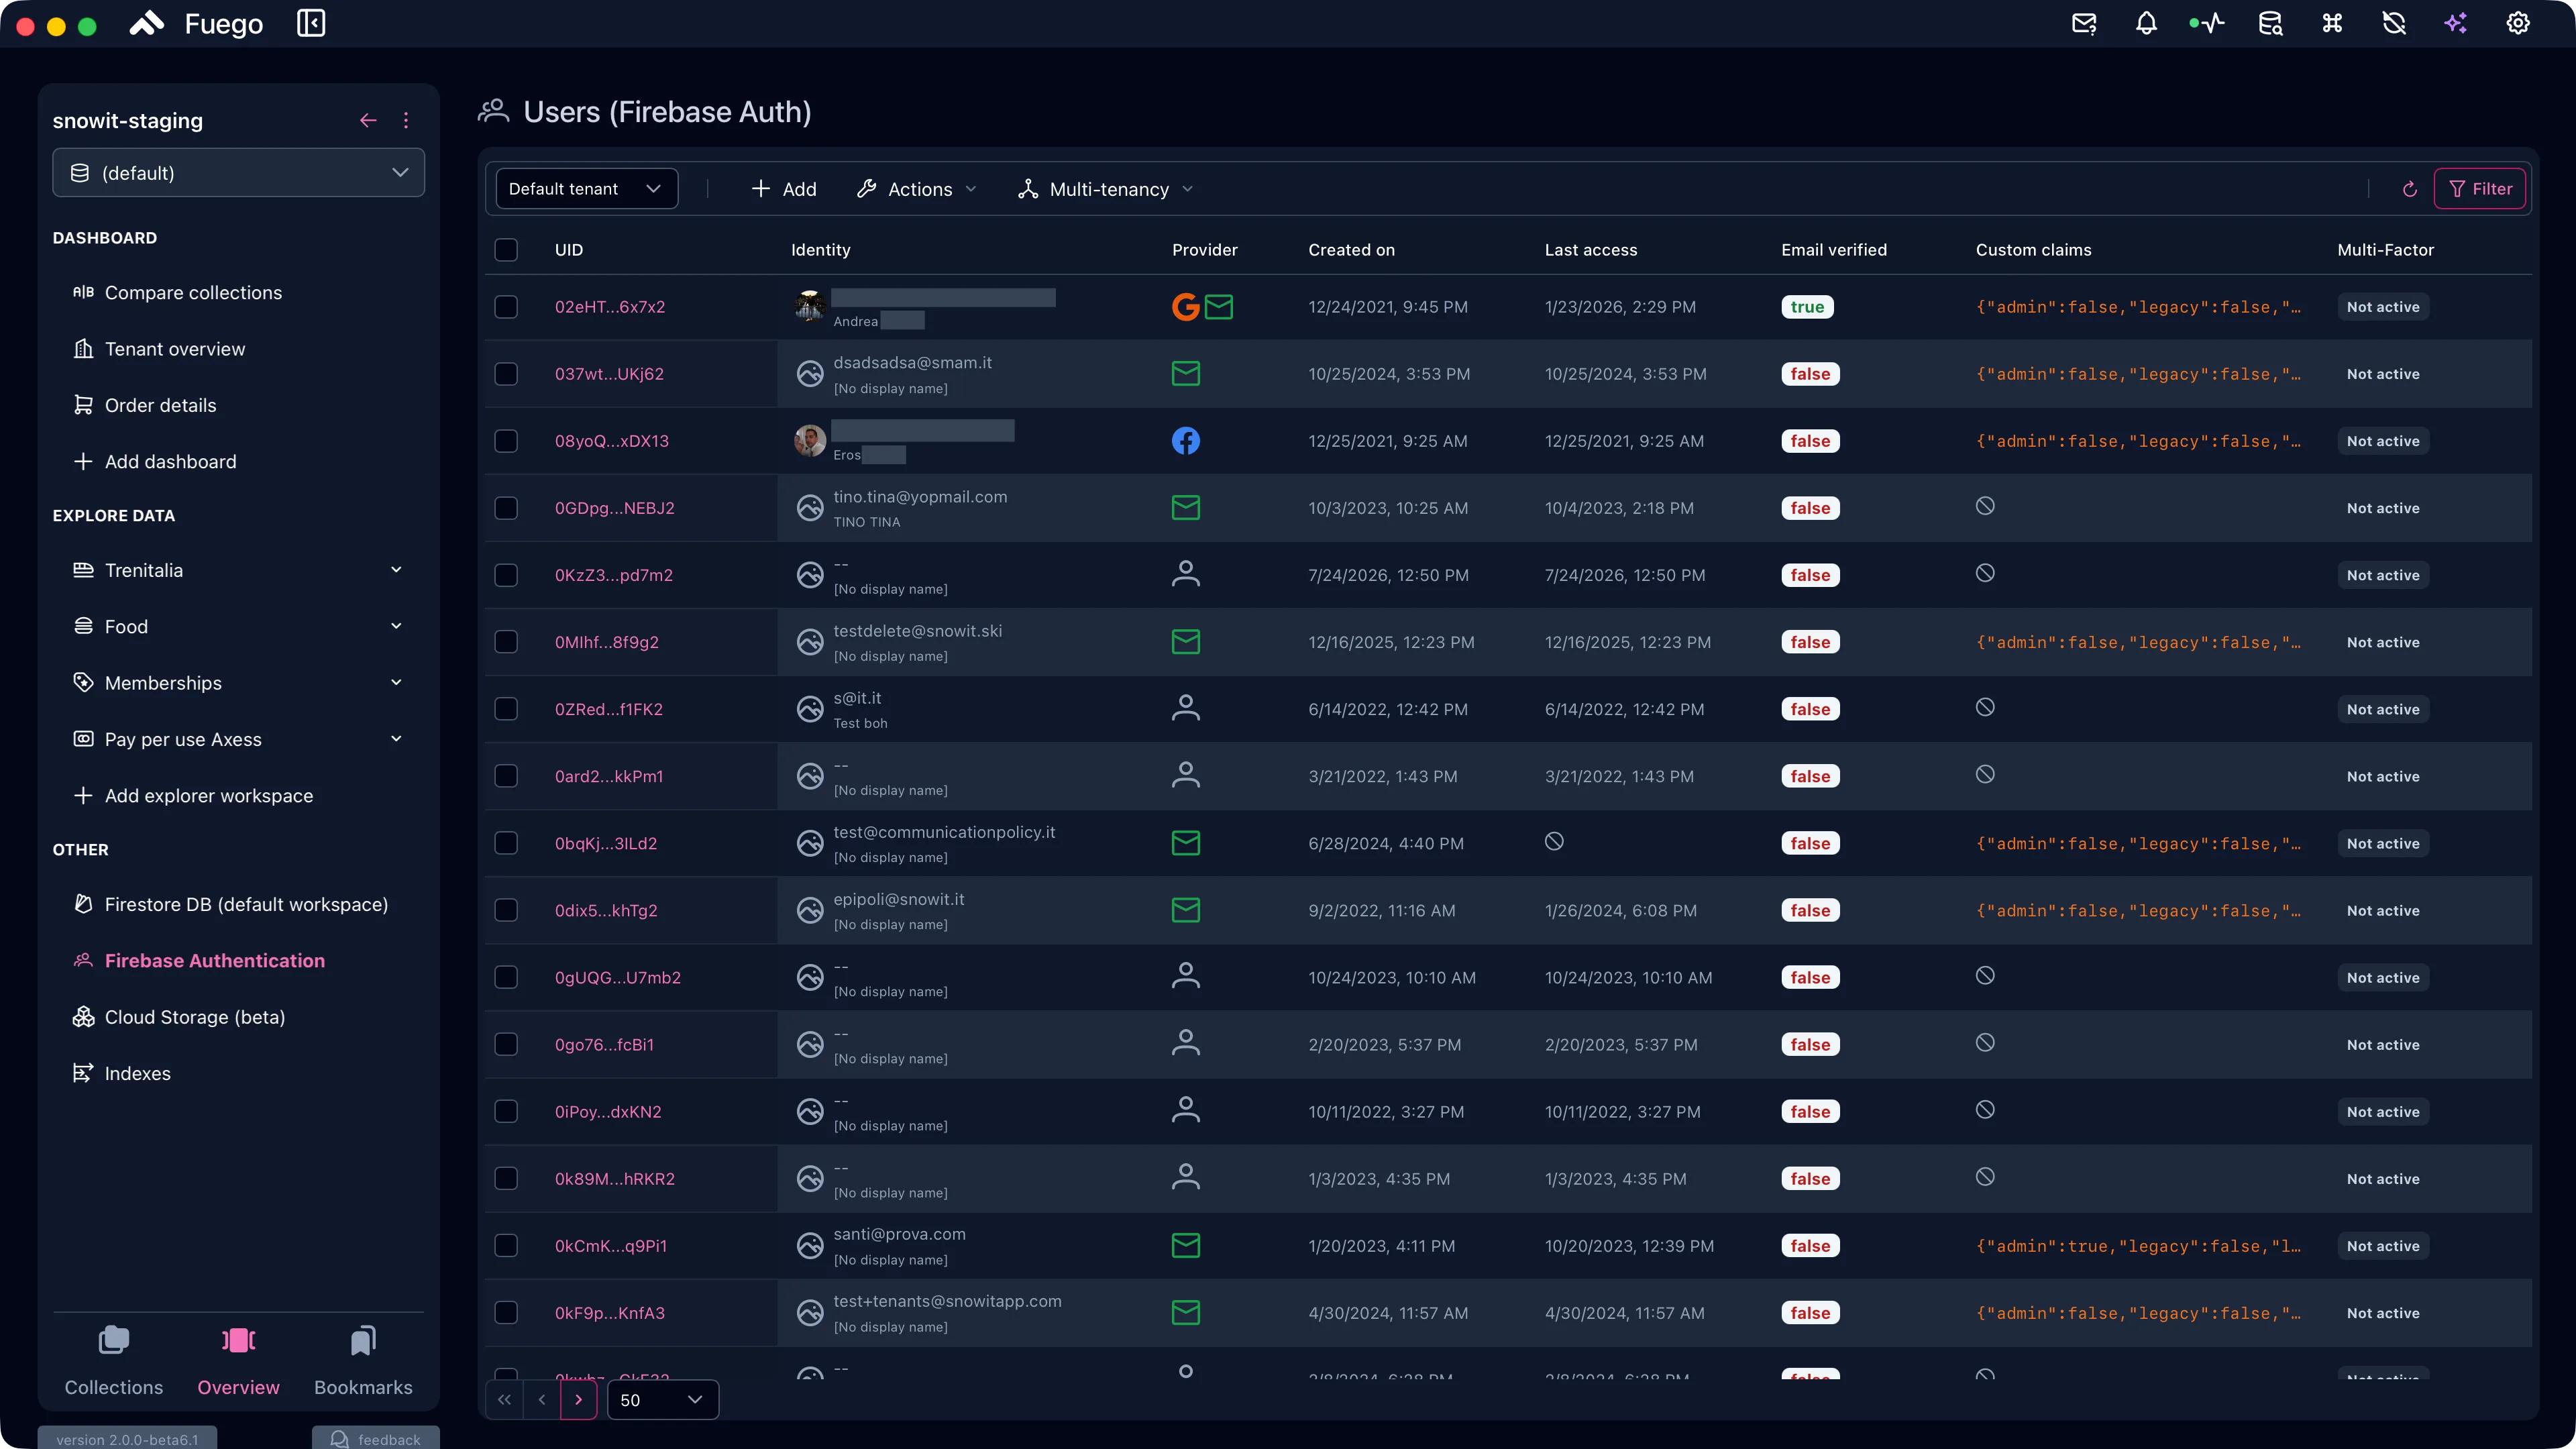Open the activity pulse monitor icon
The image size is (2576, 1449).
(2207, 23)
